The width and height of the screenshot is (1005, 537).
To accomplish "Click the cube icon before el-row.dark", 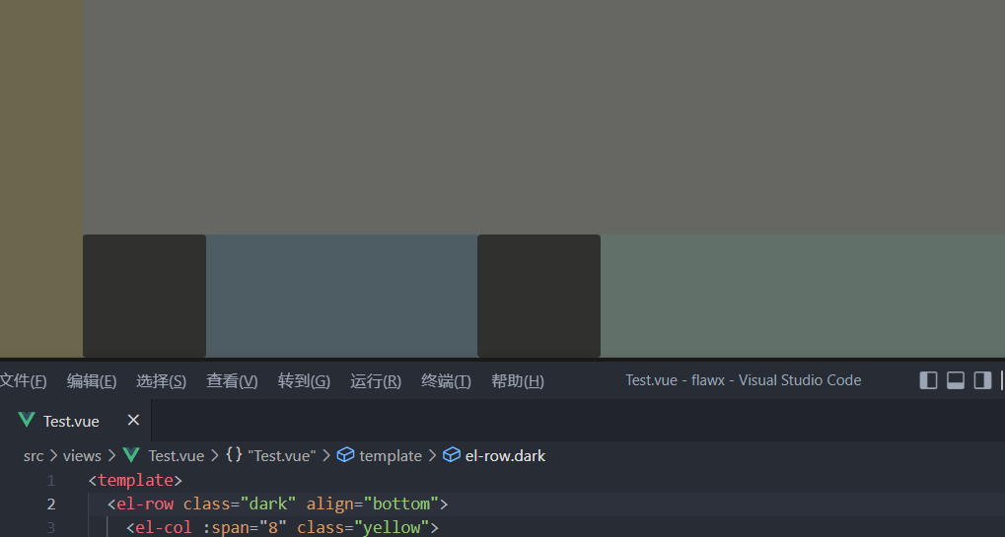I will [x=452, y=455].
